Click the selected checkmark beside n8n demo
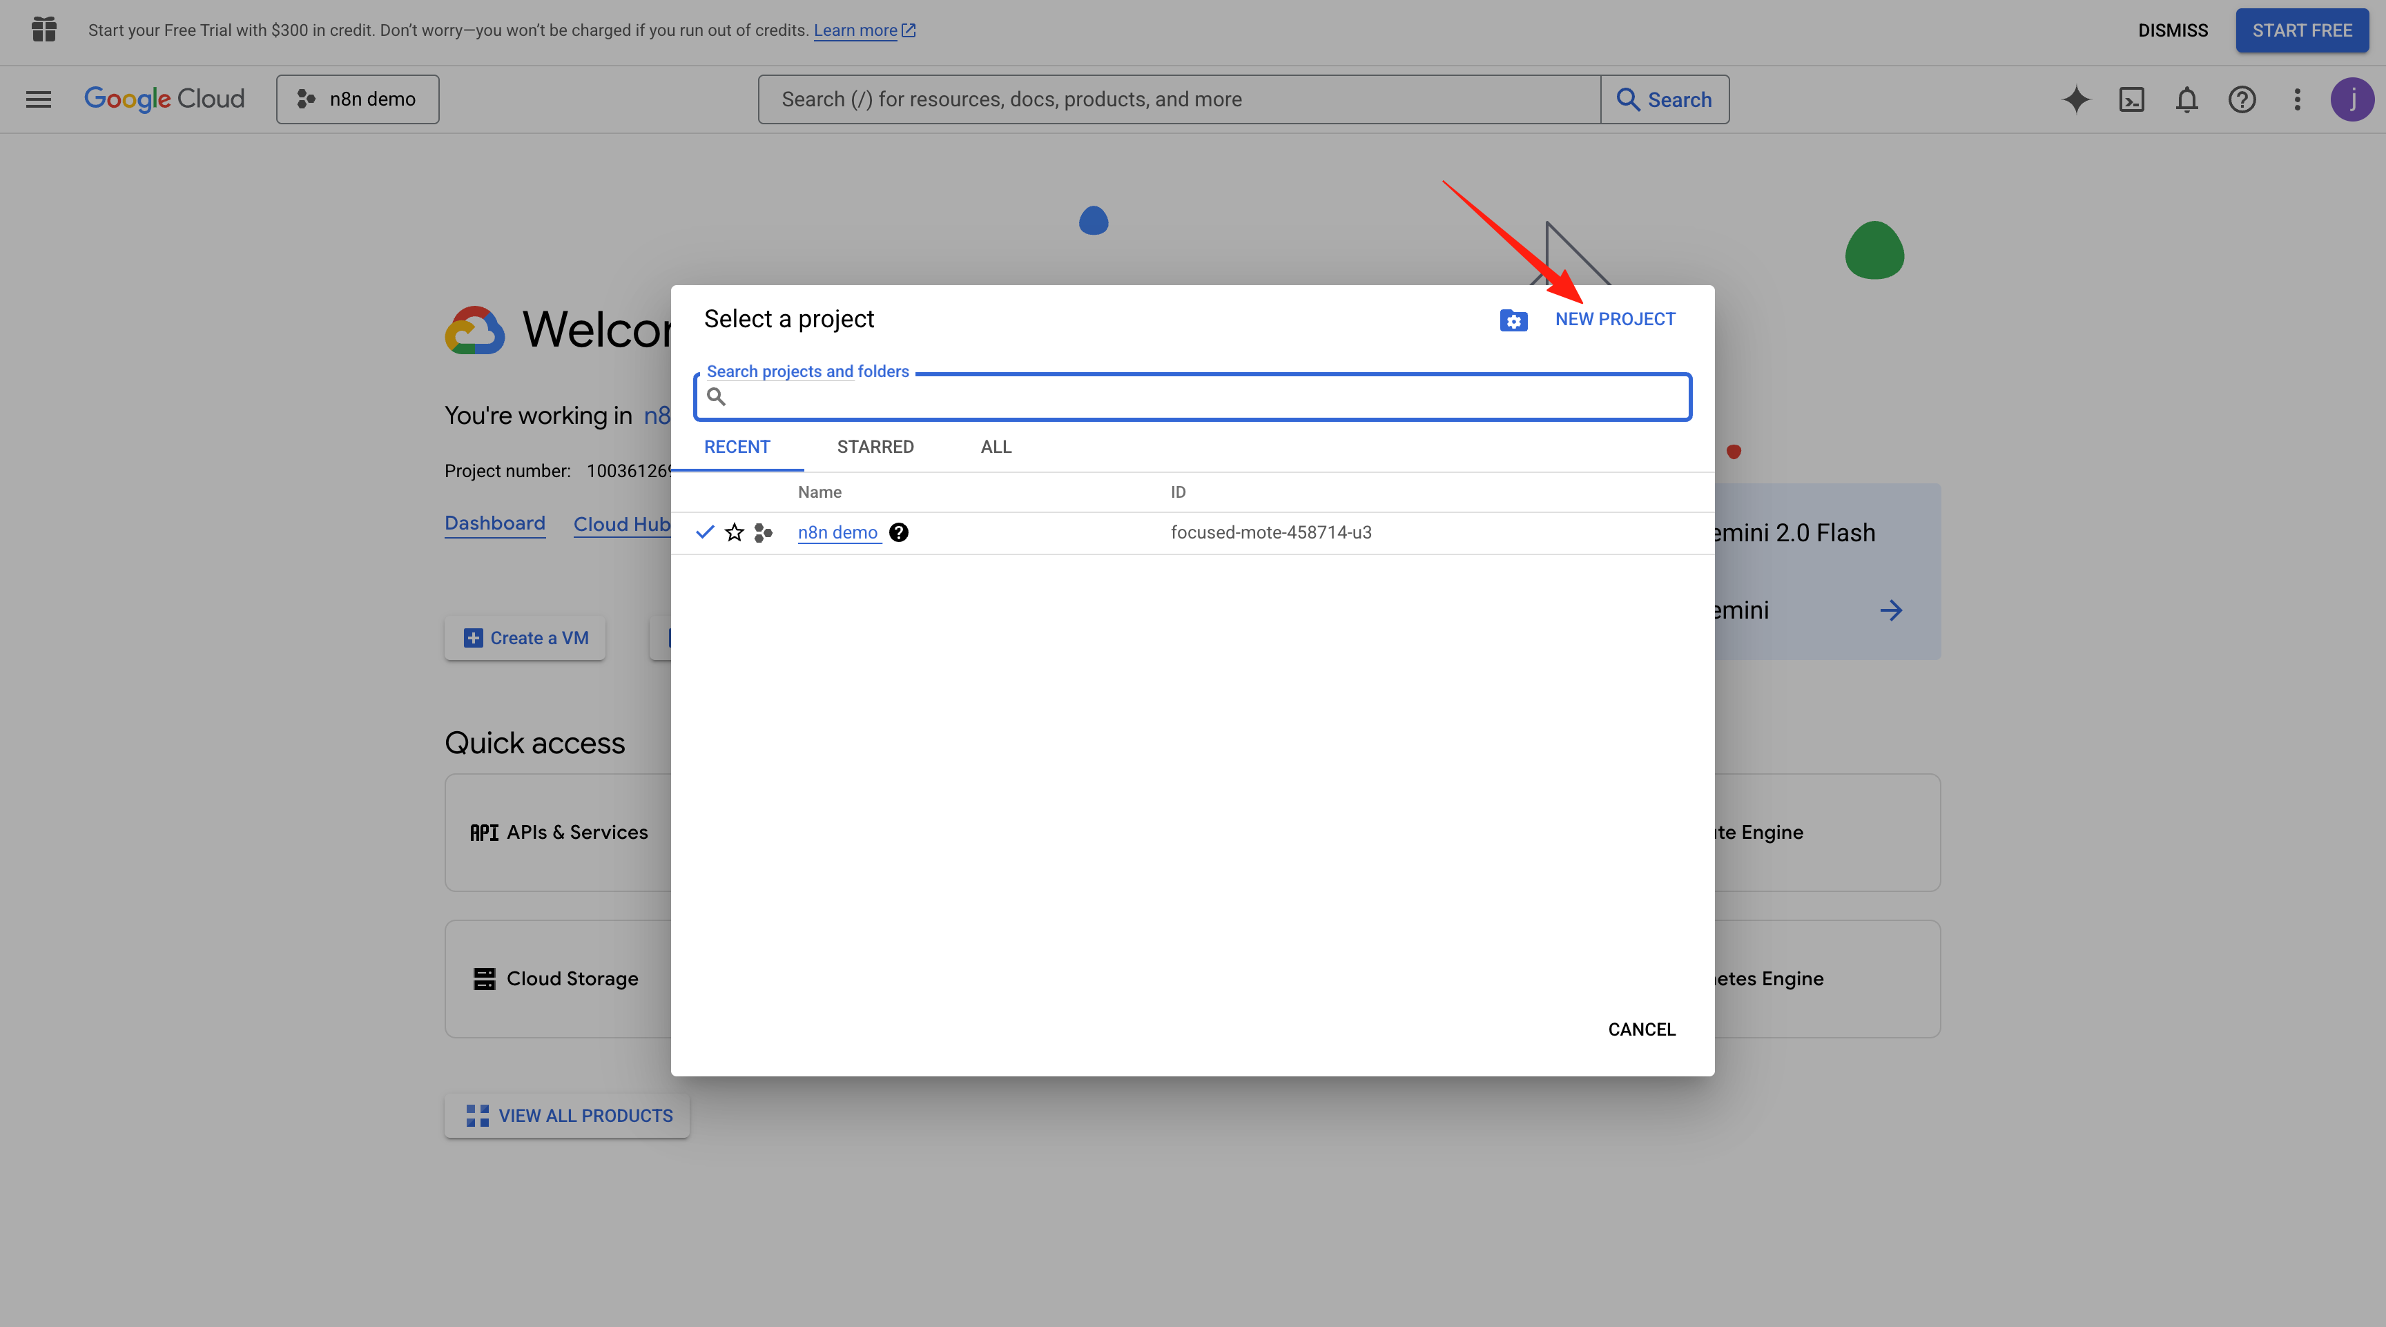The height and width of the screenshot is (1327, 2386). coord(705,532)
